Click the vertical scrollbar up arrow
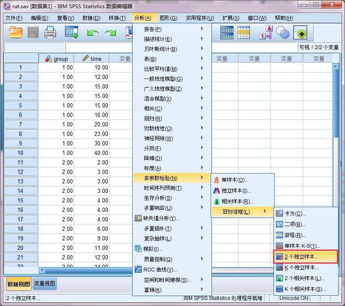Screen dimensions: 345x306 (336, 66)
